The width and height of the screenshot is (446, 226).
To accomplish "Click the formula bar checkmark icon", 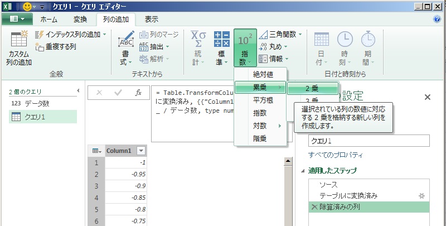I will pyautogui.click(x=118, y=93).
